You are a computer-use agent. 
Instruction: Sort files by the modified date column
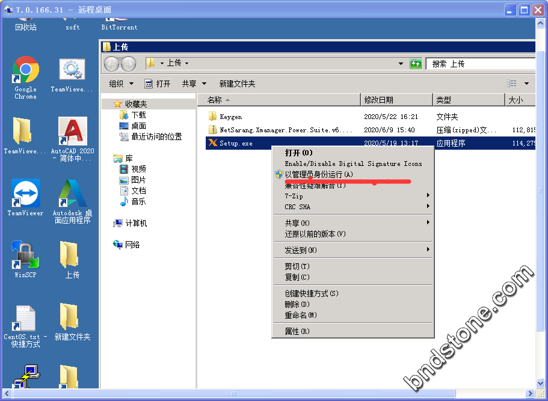coord(378,100)
